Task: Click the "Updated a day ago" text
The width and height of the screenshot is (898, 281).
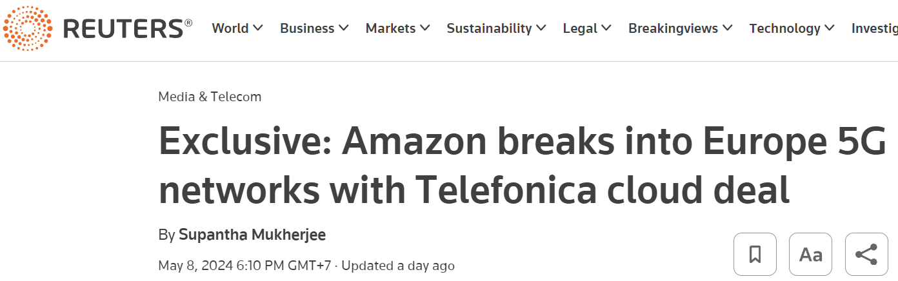Action: pyautogui.click(x=398, y=266)
